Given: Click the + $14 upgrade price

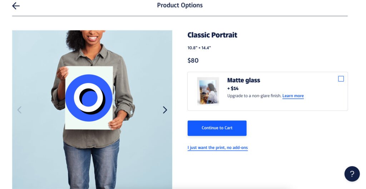Looking at the screenshot, I should [233, 88].
